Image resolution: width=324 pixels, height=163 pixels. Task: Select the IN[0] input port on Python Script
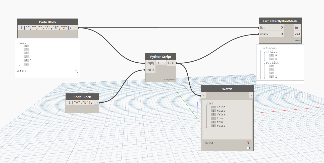(x=150, y=63)
